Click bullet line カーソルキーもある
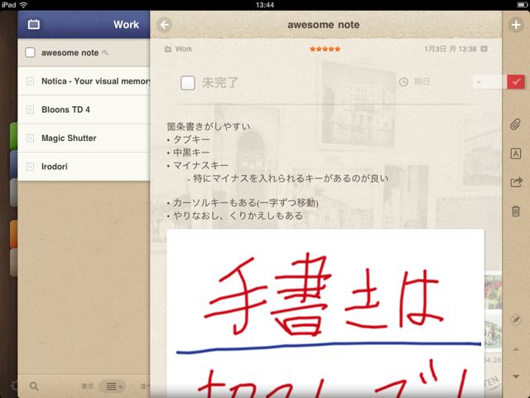 click(243, 202)
